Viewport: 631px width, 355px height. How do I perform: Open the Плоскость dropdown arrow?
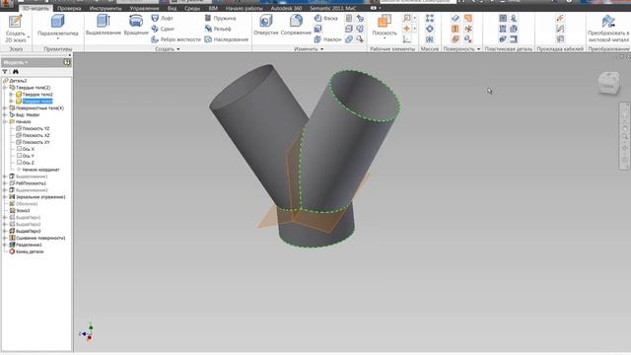coord(384,38)
